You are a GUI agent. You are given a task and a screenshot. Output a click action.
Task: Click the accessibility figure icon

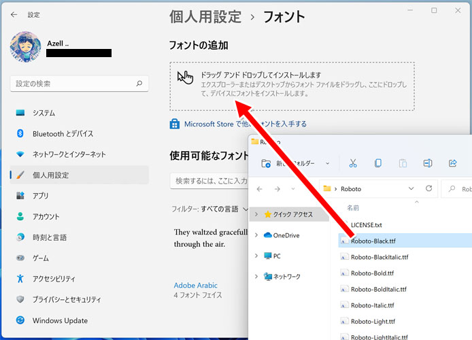pyautogui.click(x=20, y=279)
